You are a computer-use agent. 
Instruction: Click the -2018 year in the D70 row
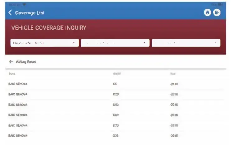pyautogui.click(x=174, y=125)
